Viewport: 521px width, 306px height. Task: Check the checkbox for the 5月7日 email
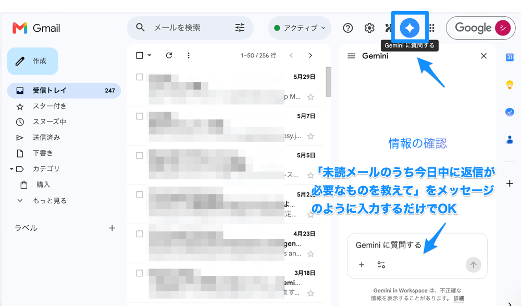point(140,116)
